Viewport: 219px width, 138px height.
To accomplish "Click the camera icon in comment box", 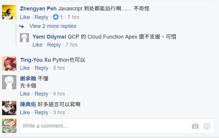I will click(x=195, y=126).
